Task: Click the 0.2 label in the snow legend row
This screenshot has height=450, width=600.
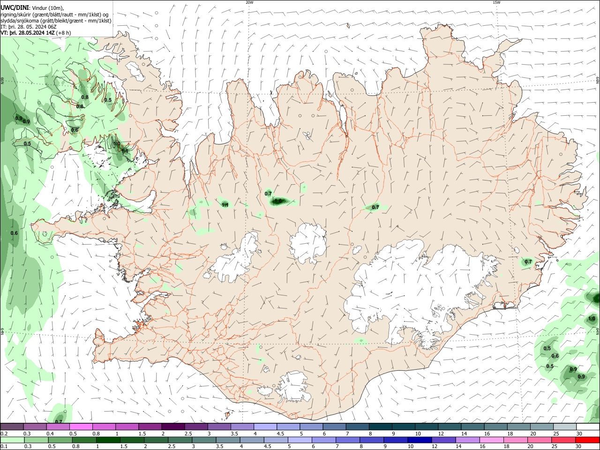Action: [x=4, y=434]
